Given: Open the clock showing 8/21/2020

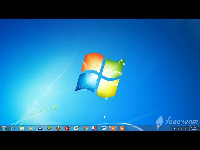Looking at the screenshot, I should point(192,128).
